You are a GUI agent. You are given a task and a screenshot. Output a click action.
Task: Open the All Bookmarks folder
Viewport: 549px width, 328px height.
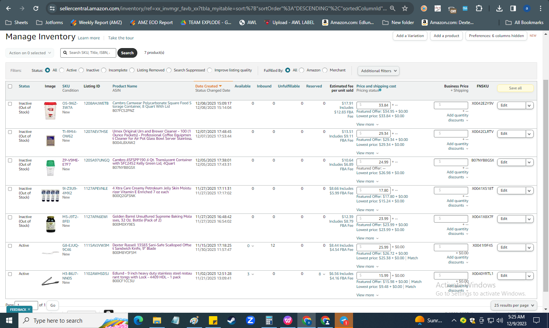tap(524, 23)
